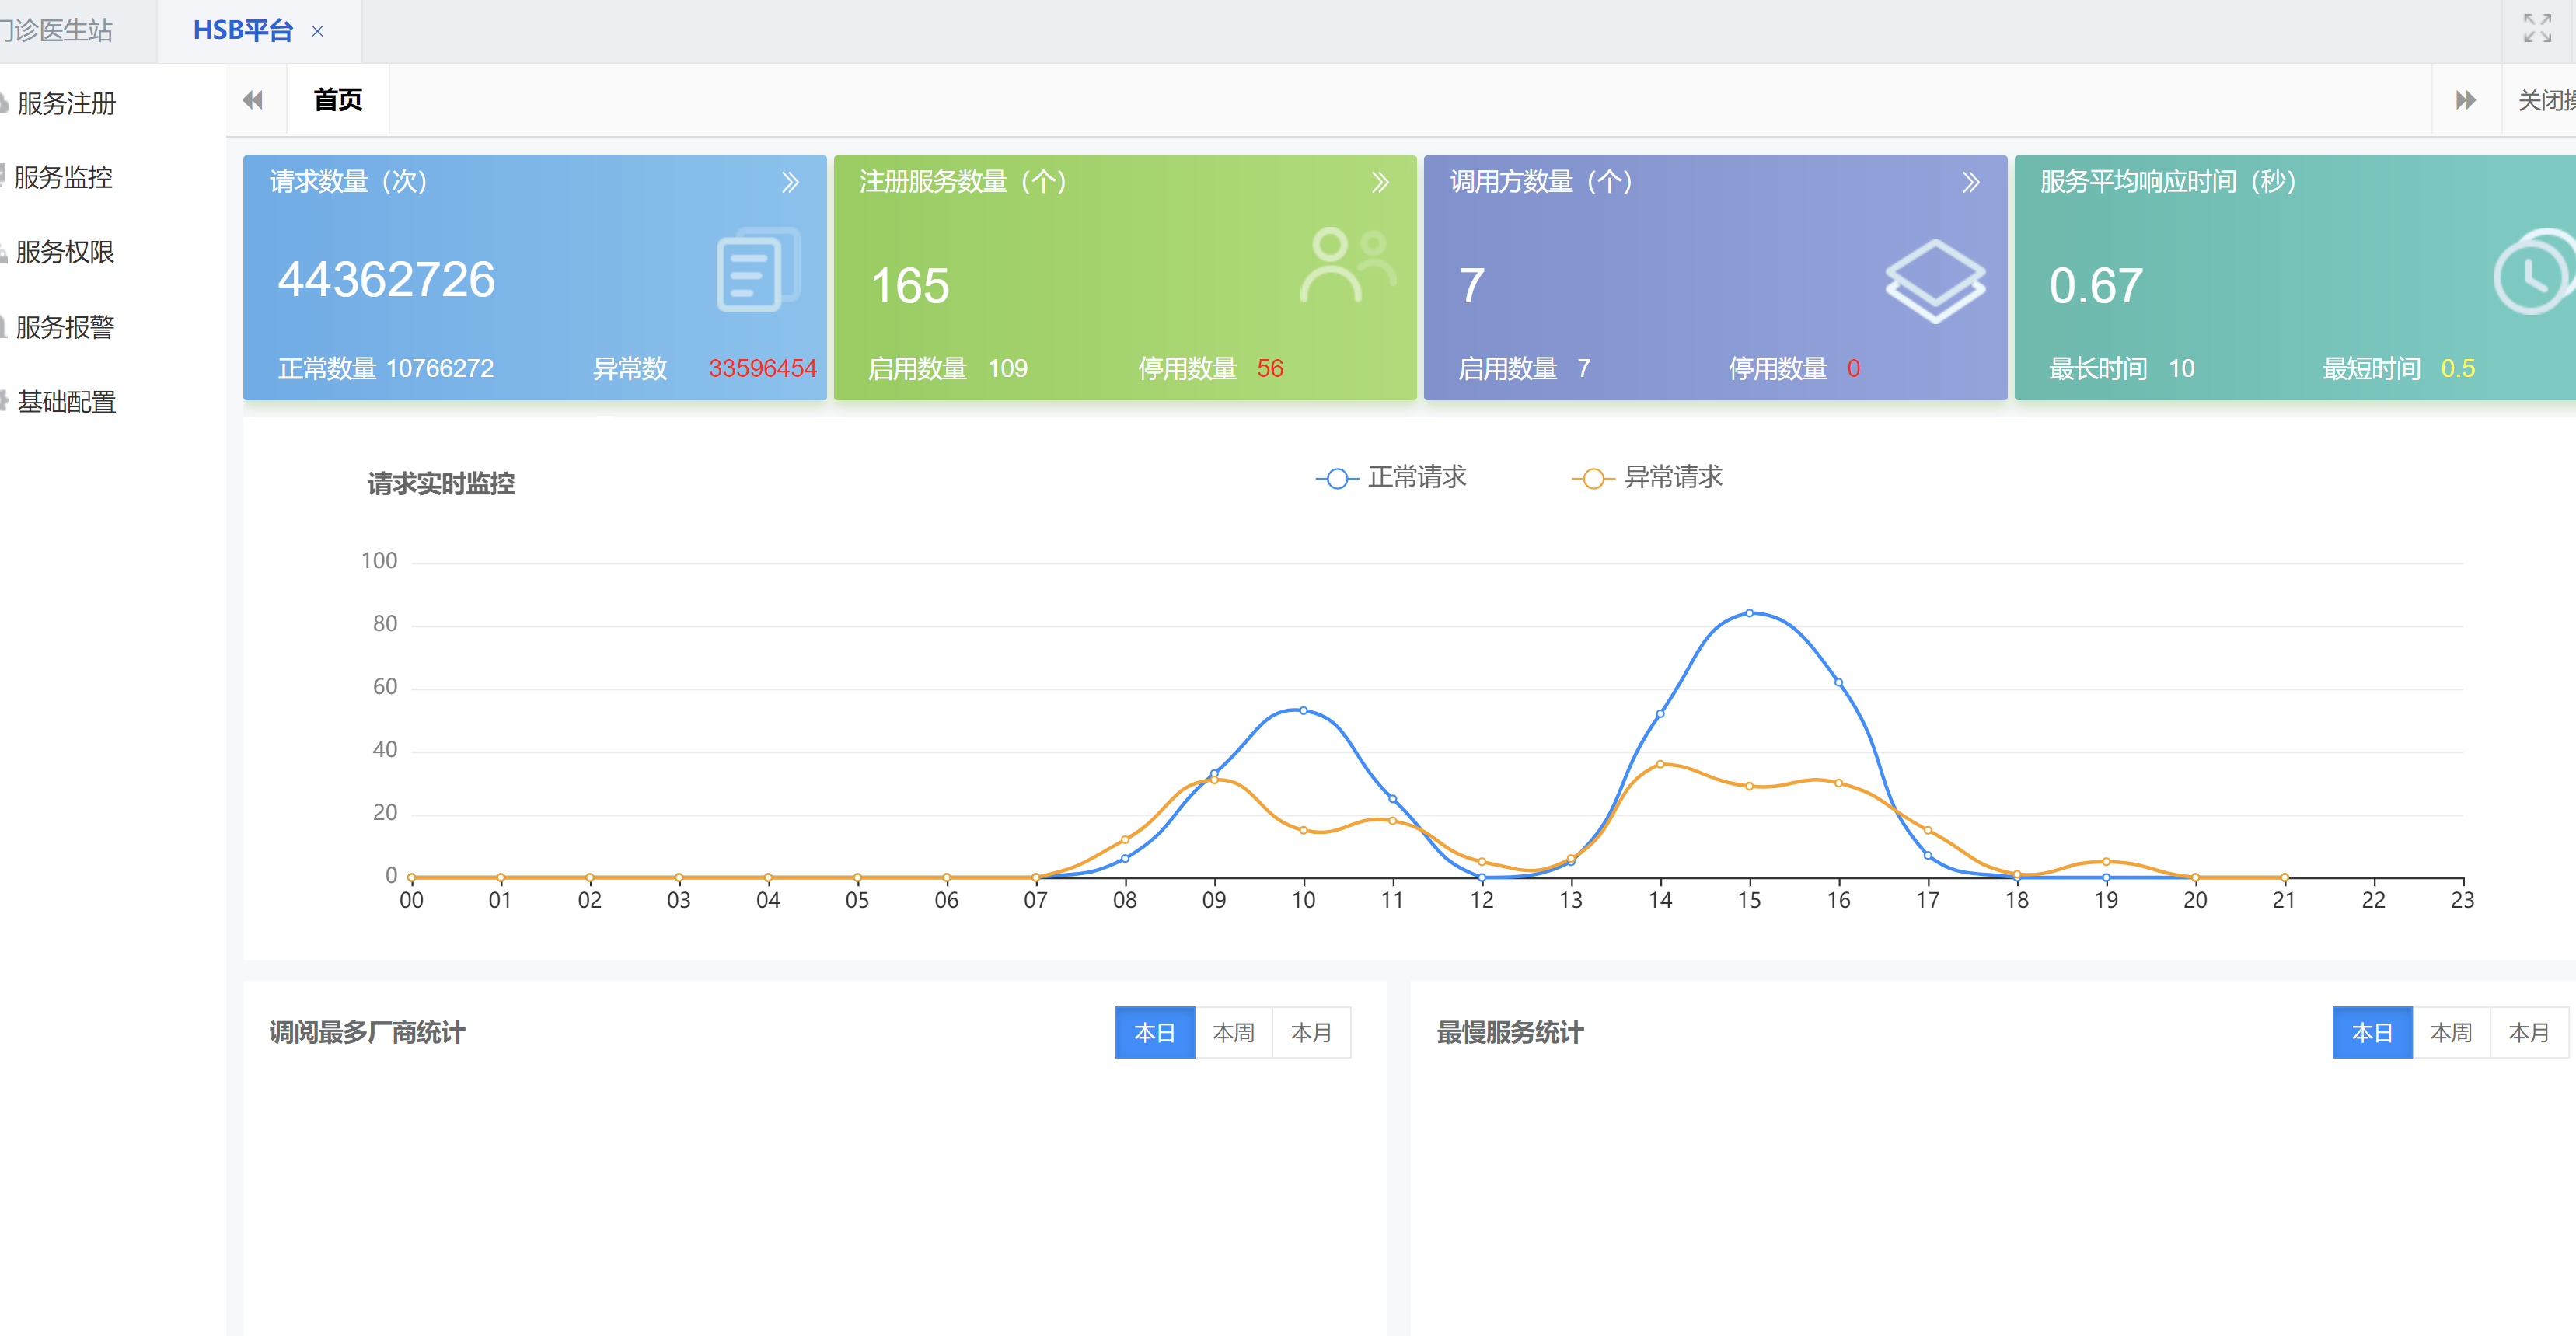
Task: Click shortest time value 0.5
Action: 2458,368
